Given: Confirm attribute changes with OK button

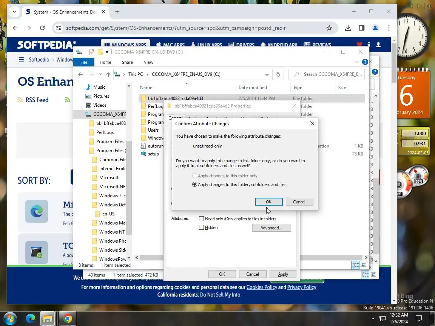Looking at the screenshot, I should point(268,202).
